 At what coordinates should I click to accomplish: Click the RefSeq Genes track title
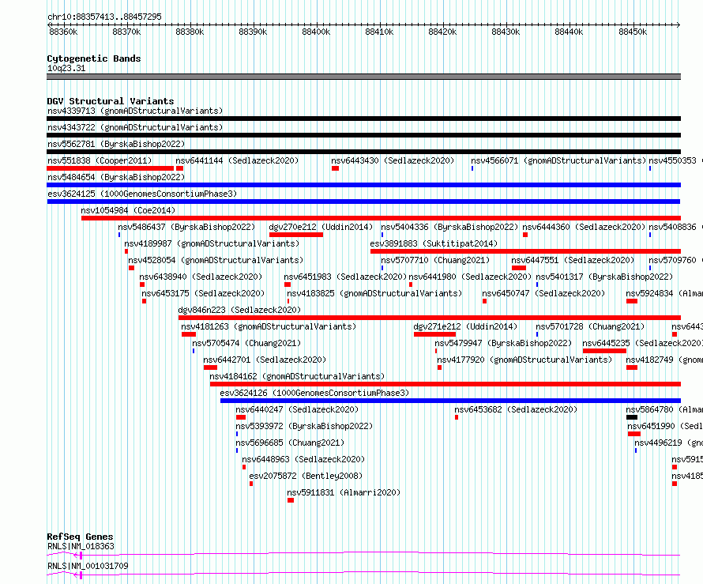coord(80,537)
